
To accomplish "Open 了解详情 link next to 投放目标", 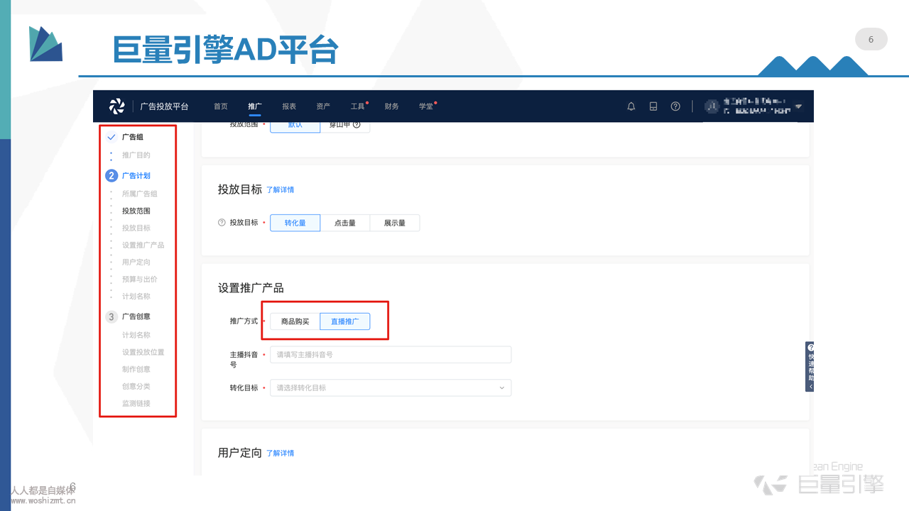I will 281,189.
